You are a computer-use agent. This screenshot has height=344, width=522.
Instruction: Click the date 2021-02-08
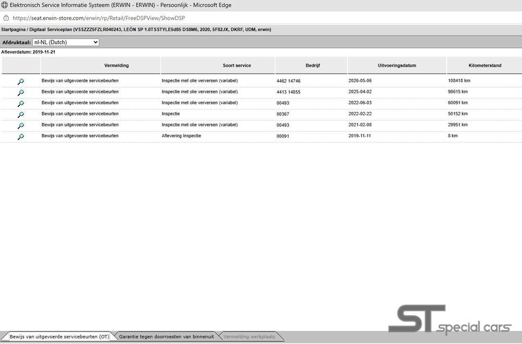point(360,124)
